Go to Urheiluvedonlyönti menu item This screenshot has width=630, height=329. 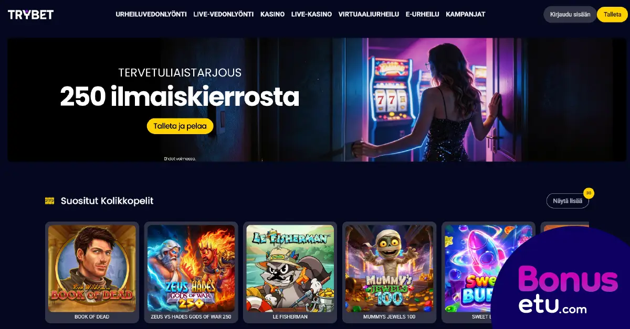tap(151, 15)
